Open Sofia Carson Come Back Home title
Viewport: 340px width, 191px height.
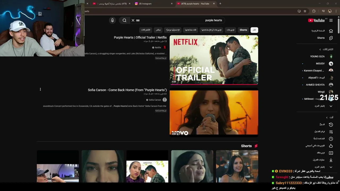127,90
